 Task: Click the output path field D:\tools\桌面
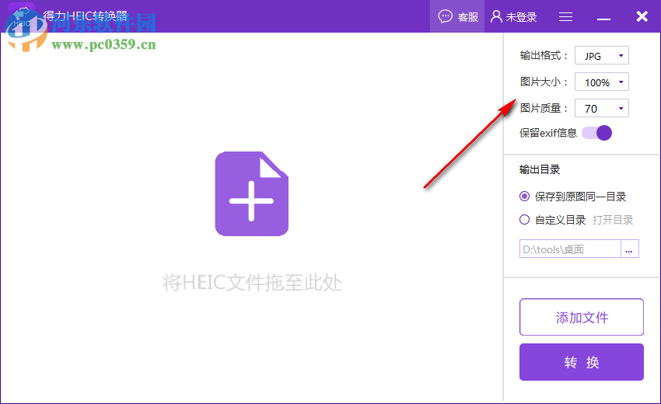pos(570,249)
